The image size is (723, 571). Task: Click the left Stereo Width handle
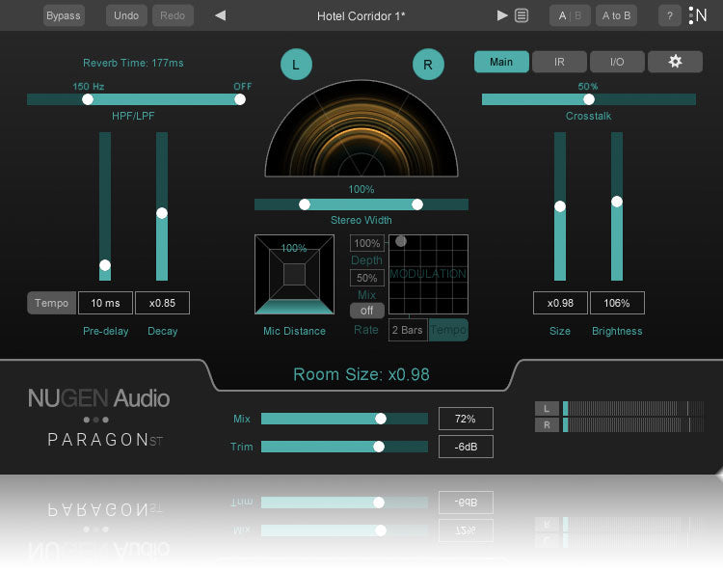pos(305,204)
